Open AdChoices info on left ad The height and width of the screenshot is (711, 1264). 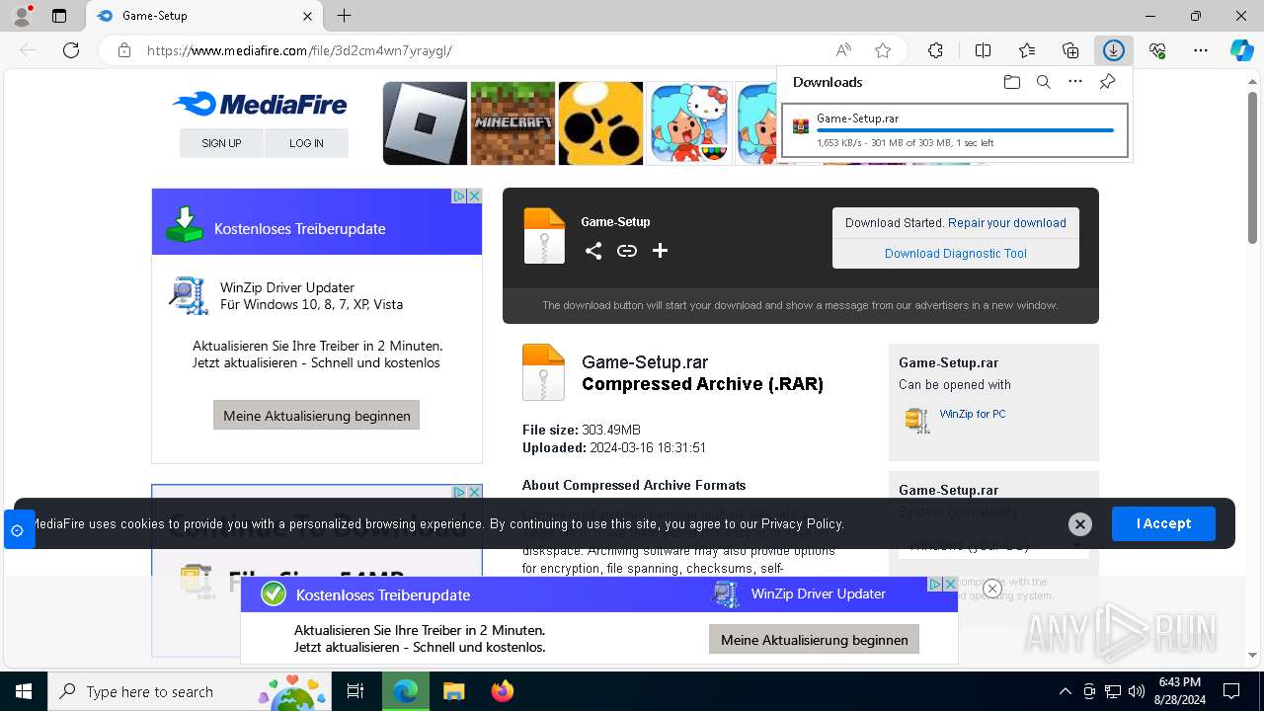[x=459, y=196]
